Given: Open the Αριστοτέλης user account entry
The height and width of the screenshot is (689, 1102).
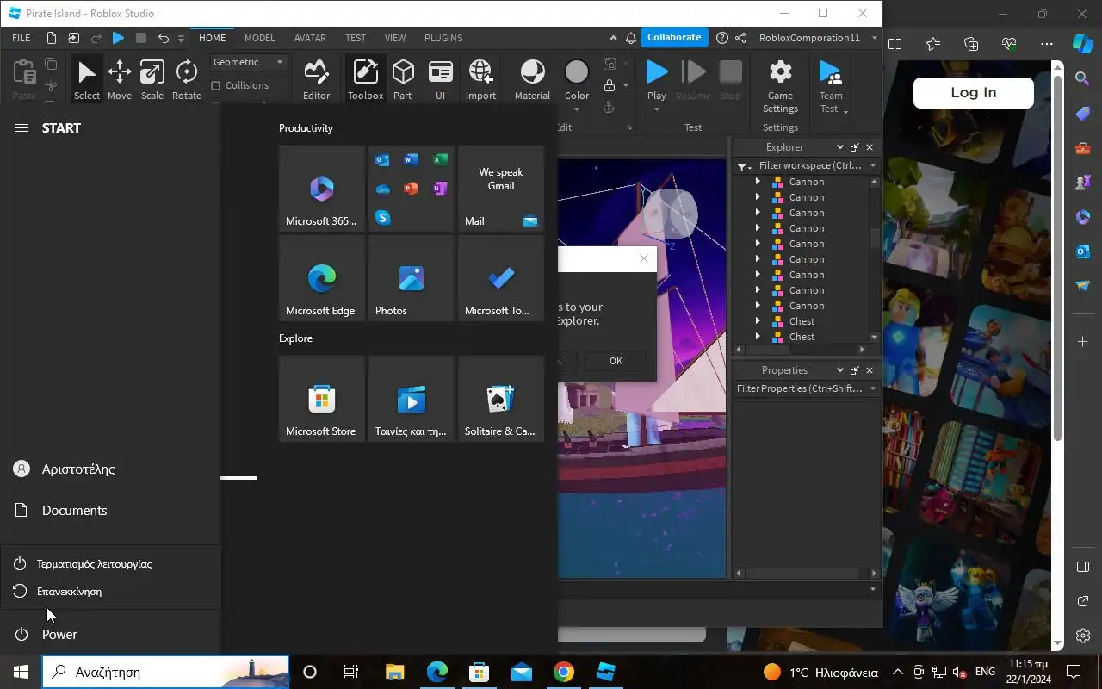Looking at the screenshot, I should [110, 469].
